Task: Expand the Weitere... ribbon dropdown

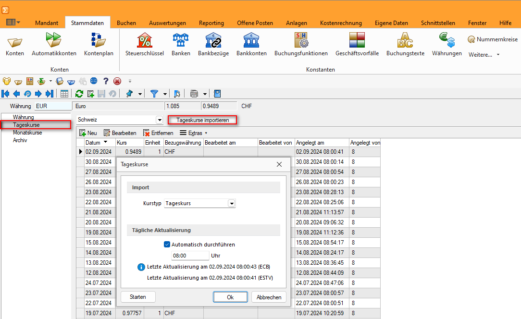Action: [x=484, y=55]
